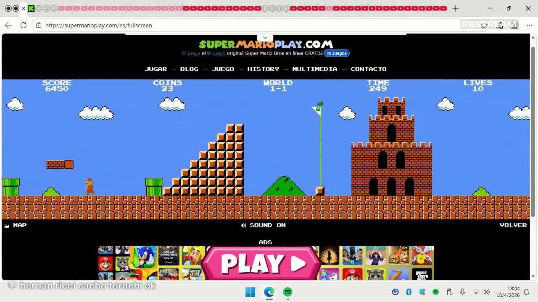Open Spotify from the taskbar
This screenshot has height=302, width=538.
point(287,292)
